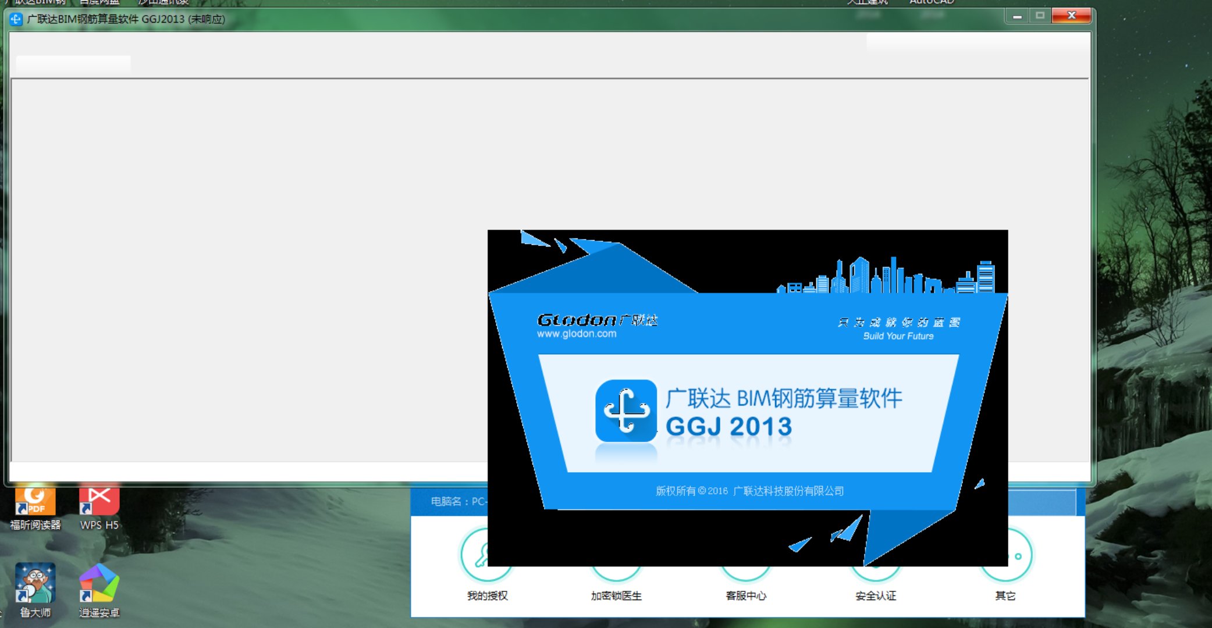Image resolution: width=1212 pixels, height=628 pixels.
Task: Open the 福昕阅读器 PDF reader desktop shortcut
Action: tap(35, 507)
